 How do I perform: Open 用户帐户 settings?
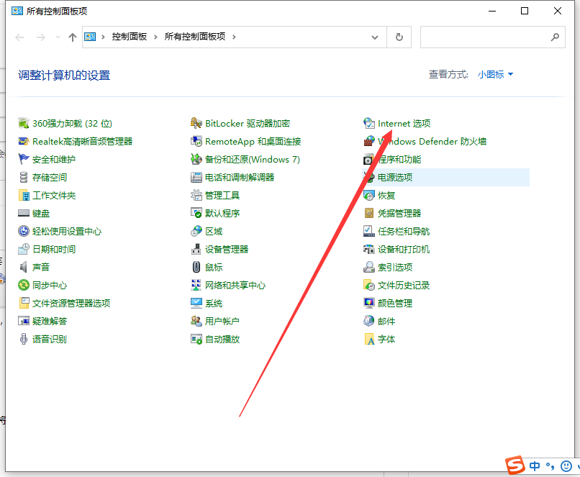click(225, 321)
